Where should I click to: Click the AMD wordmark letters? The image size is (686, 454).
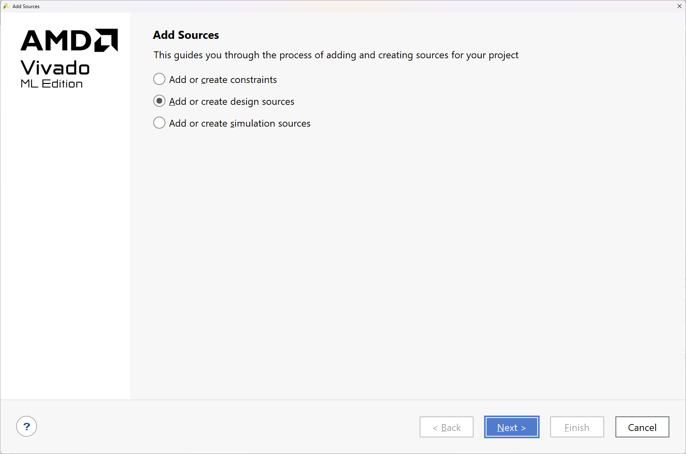point(56,40)
